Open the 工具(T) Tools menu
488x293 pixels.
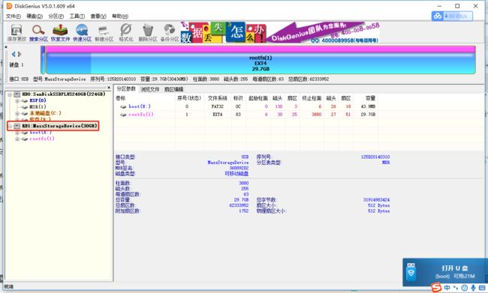tap(77, 16)
